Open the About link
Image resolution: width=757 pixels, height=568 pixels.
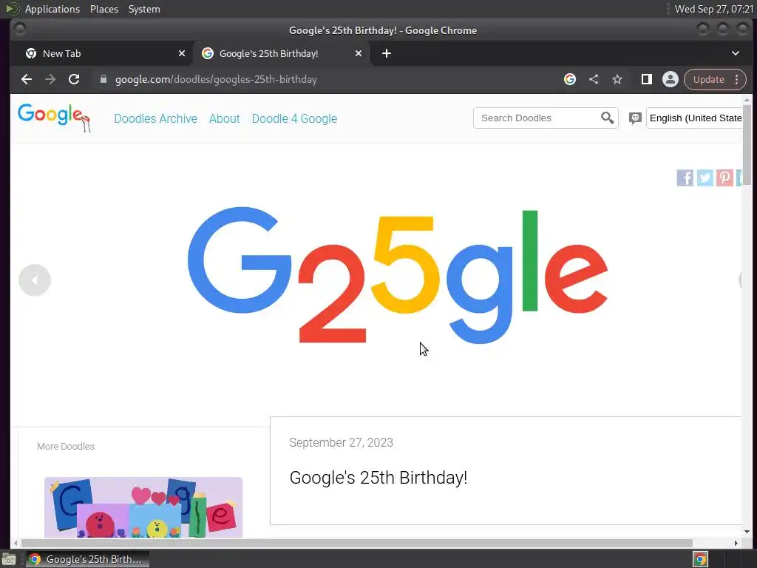click(x=225, y=119)
